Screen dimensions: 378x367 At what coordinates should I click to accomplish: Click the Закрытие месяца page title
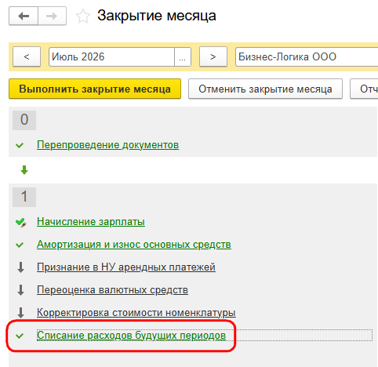(x=157, y=16)
